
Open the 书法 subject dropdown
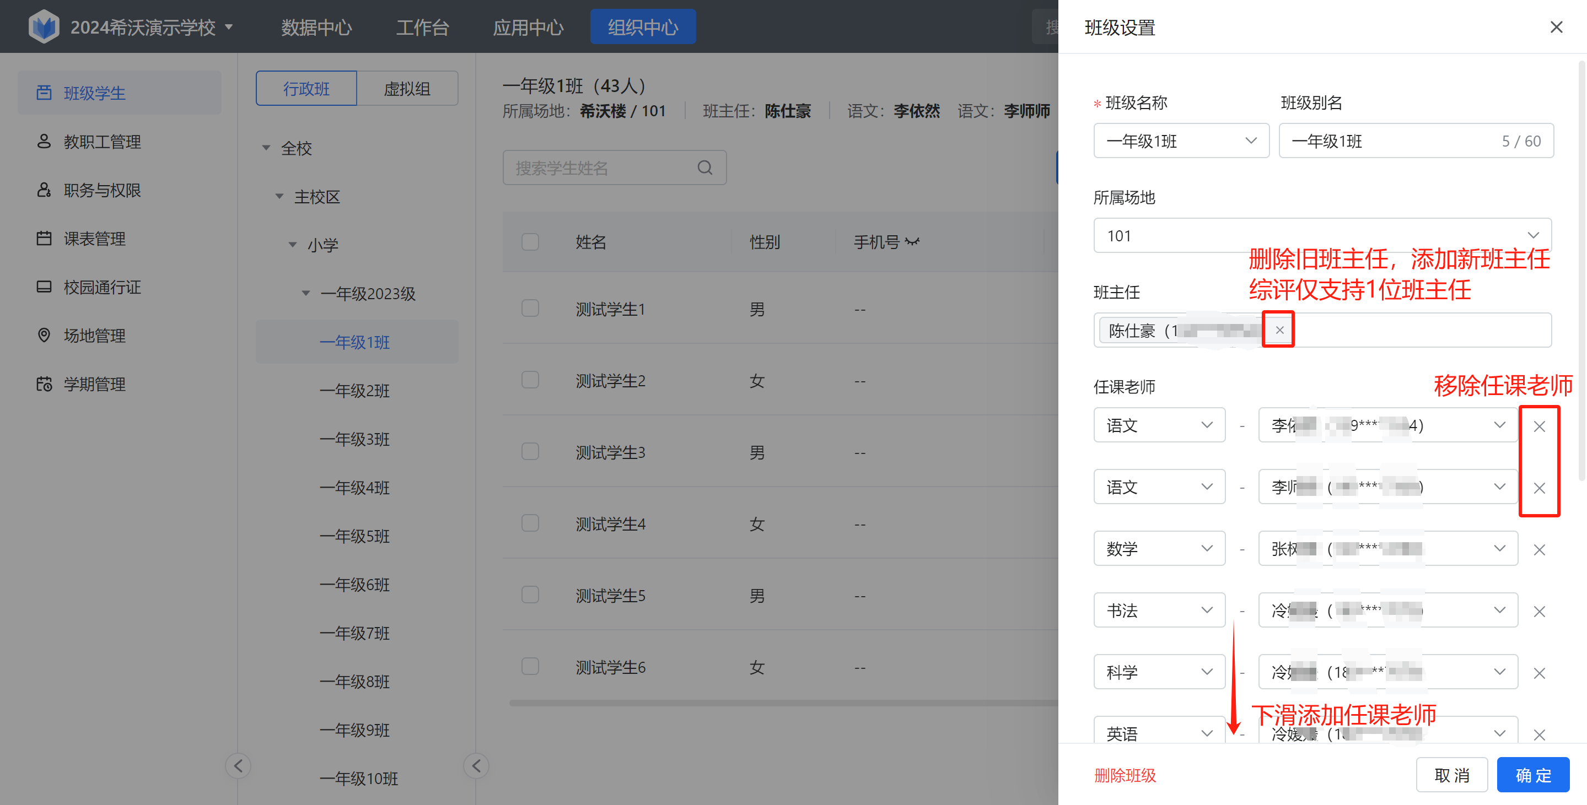(1159, 610)
